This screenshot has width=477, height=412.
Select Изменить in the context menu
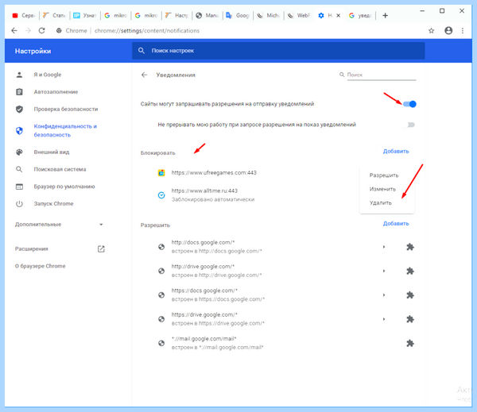click(382, 189)
